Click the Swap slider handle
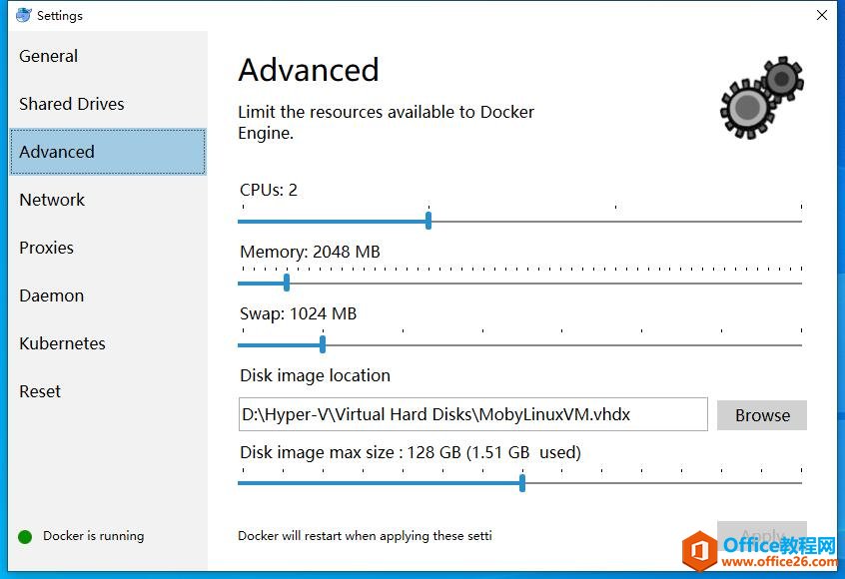Image resolution: width=845 pixels, height=579 pixels. (x=323, y=344)
